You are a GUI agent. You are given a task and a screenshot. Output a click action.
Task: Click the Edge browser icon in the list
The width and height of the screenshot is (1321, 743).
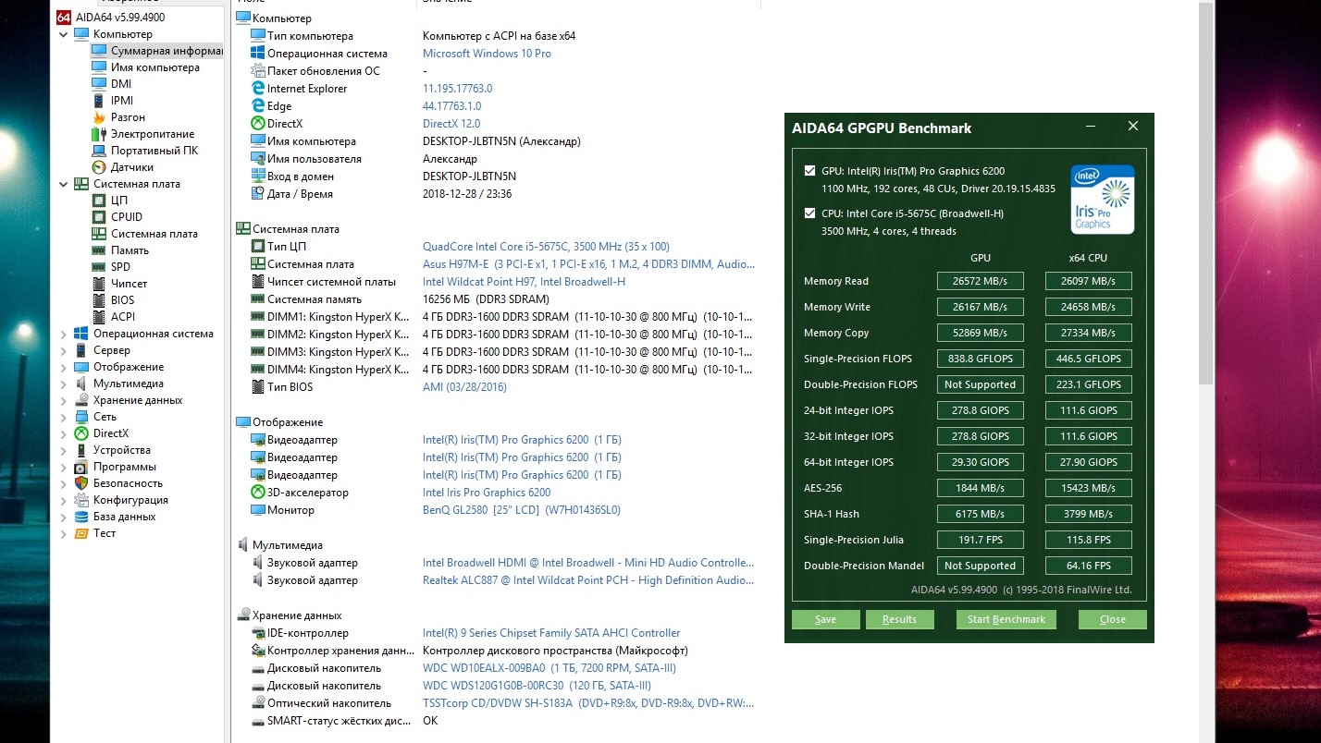tap(258, 106)
